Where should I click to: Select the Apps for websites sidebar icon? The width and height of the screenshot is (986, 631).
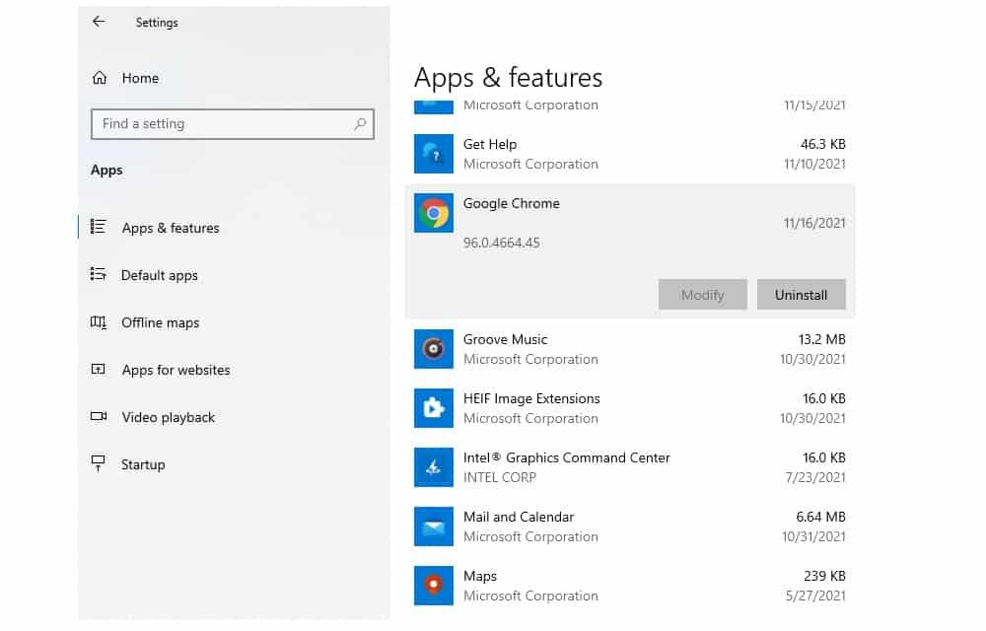coord(98,370)
